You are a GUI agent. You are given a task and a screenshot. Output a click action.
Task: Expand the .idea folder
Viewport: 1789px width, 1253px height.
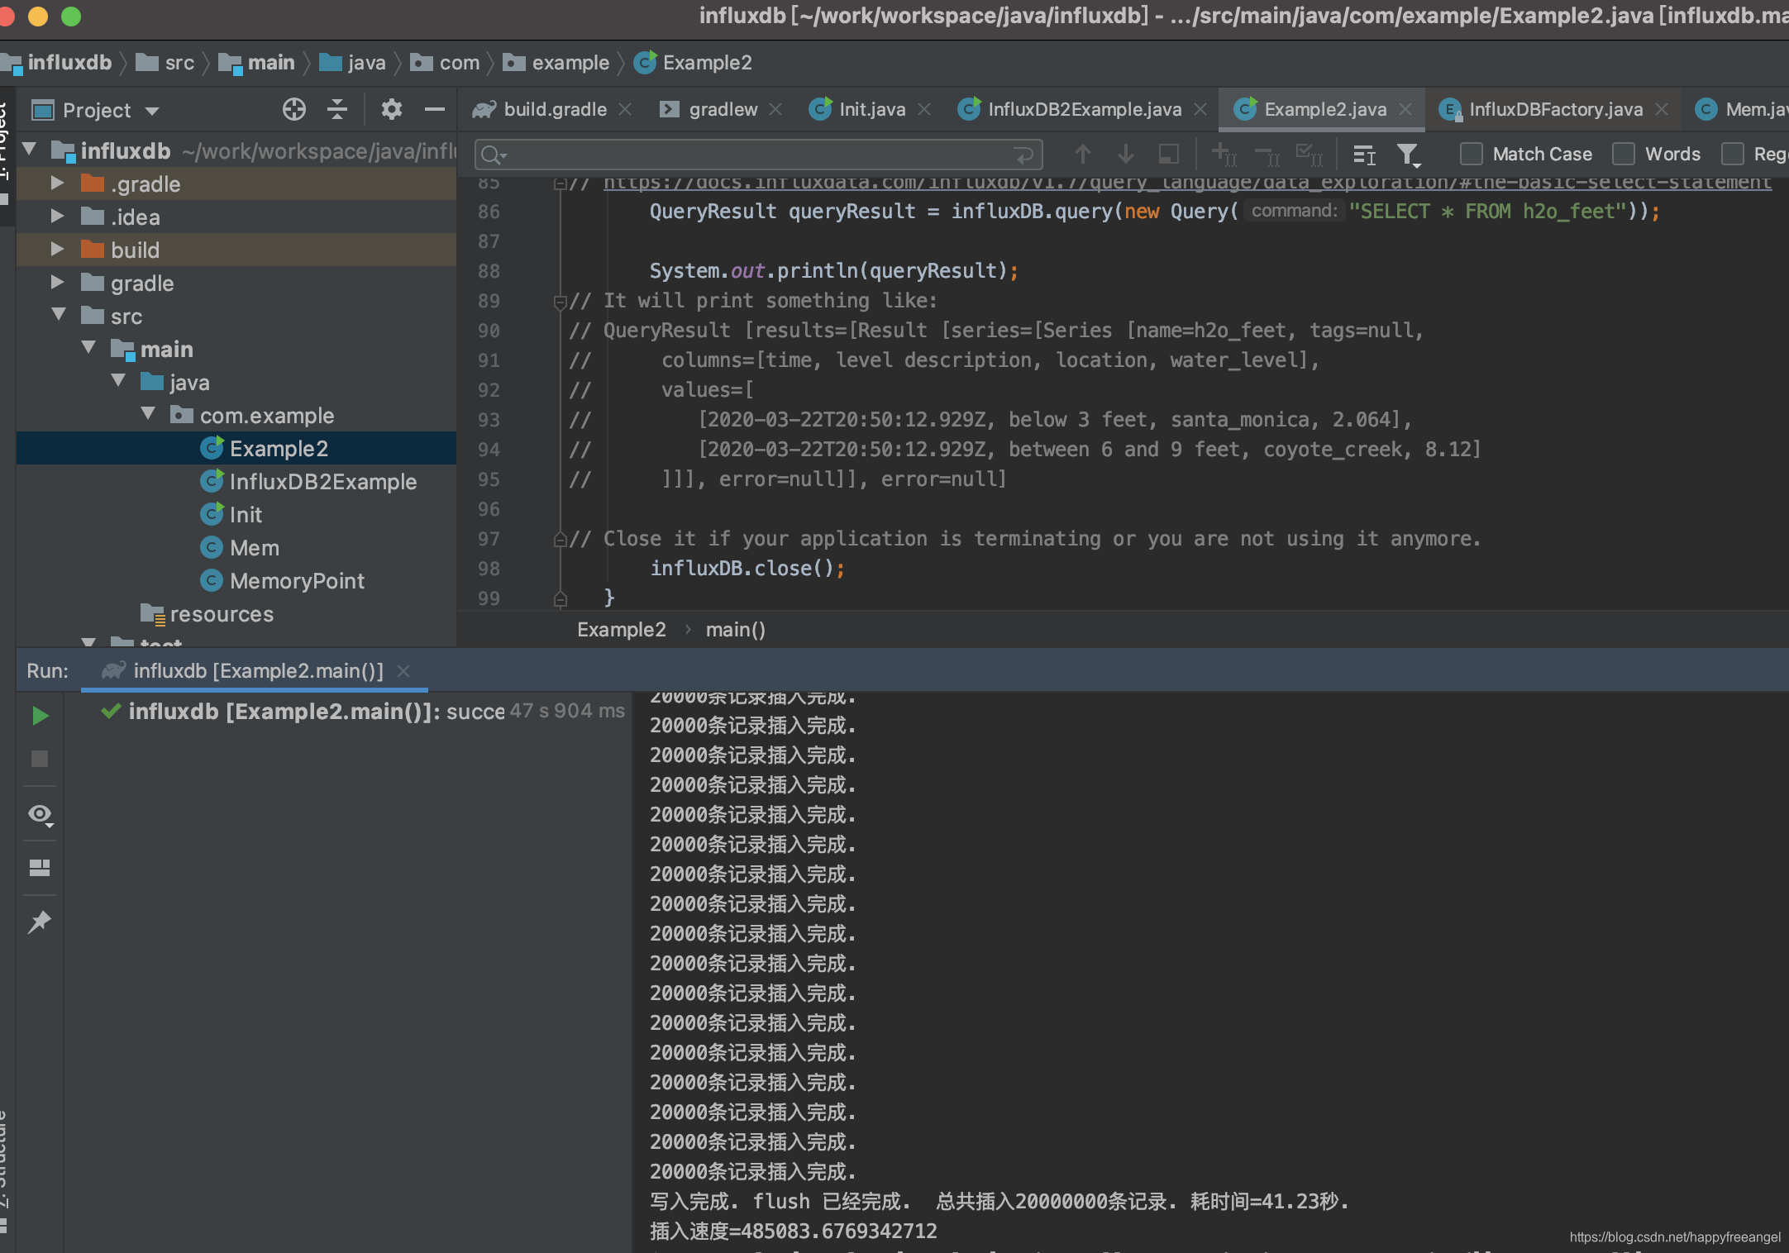[57, 216]
